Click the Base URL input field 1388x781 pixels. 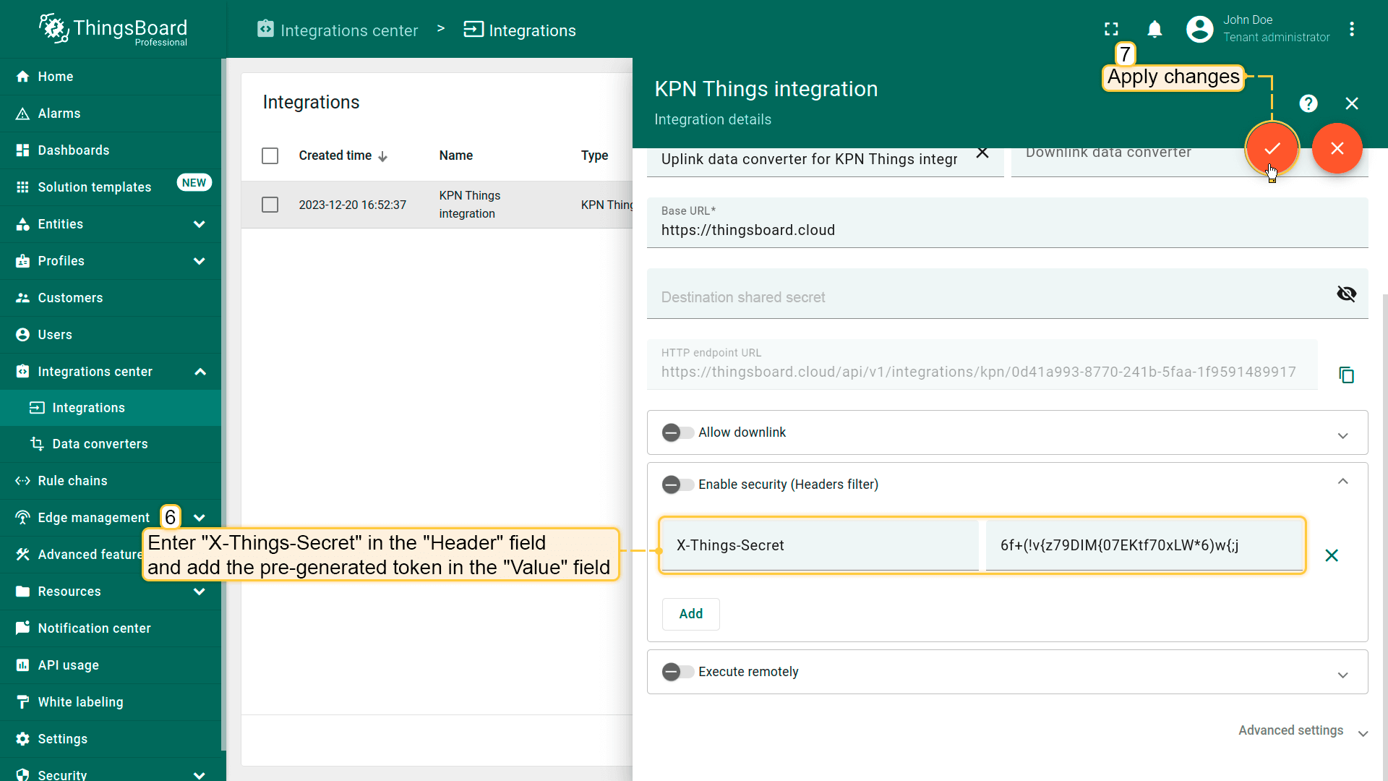1005,231
